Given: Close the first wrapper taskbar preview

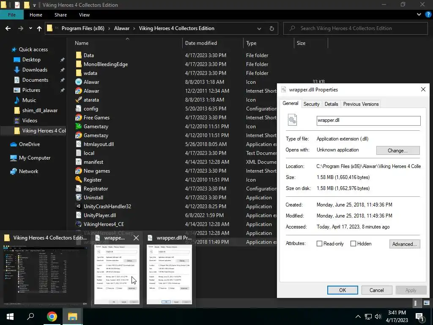Looking at the screenshot, I should click(136, 238).
